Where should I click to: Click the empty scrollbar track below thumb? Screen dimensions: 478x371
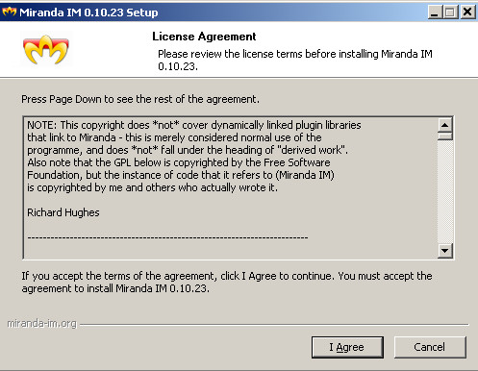(445, 191)
